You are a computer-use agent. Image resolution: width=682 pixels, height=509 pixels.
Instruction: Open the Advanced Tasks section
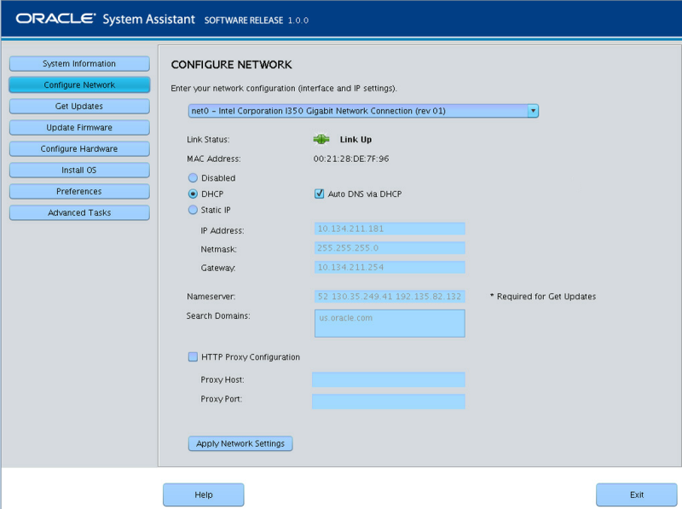[x=79, y=213]
